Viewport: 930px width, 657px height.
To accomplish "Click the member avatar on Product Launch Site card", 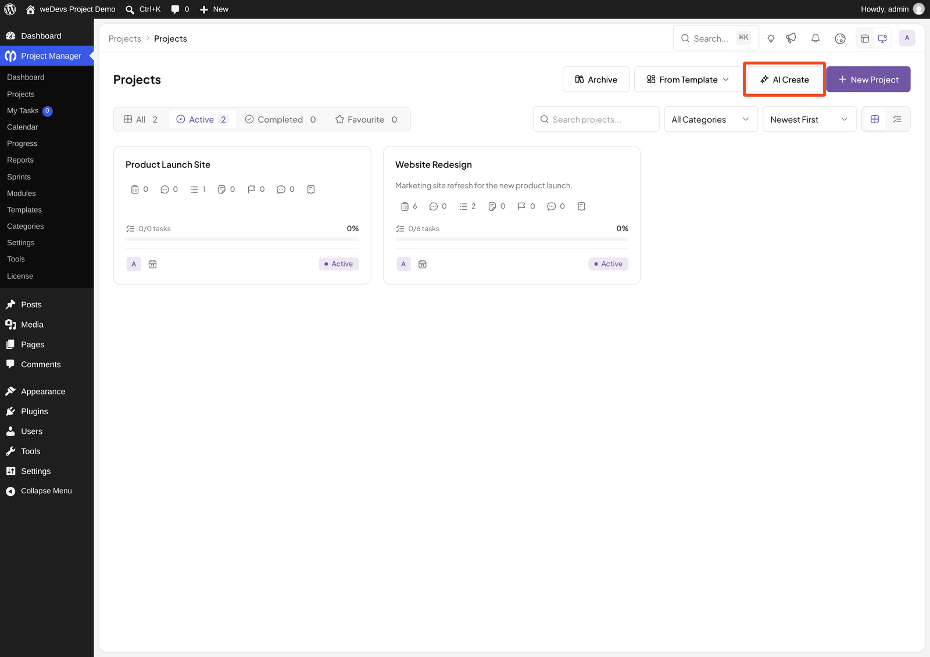I will pos(134,264).
